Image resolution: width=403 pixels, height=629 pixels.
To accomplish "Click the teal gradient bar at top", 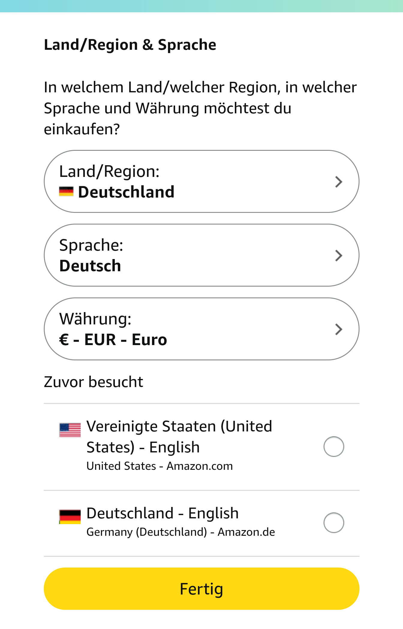I will 201,6.
